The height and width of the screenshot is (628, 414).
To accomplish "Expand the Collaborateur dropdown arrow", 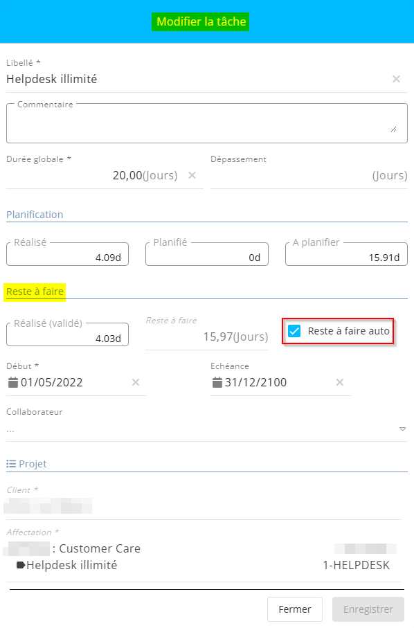I will [402, 429].
